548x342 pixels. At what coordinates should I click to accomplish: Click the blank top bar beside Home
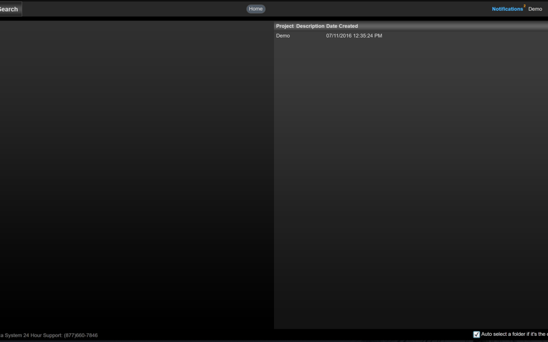pos(377,9)
